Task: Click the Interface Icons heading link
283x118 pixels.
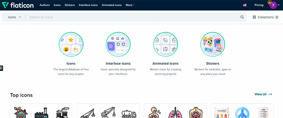Action: click(x=118, y=64)
